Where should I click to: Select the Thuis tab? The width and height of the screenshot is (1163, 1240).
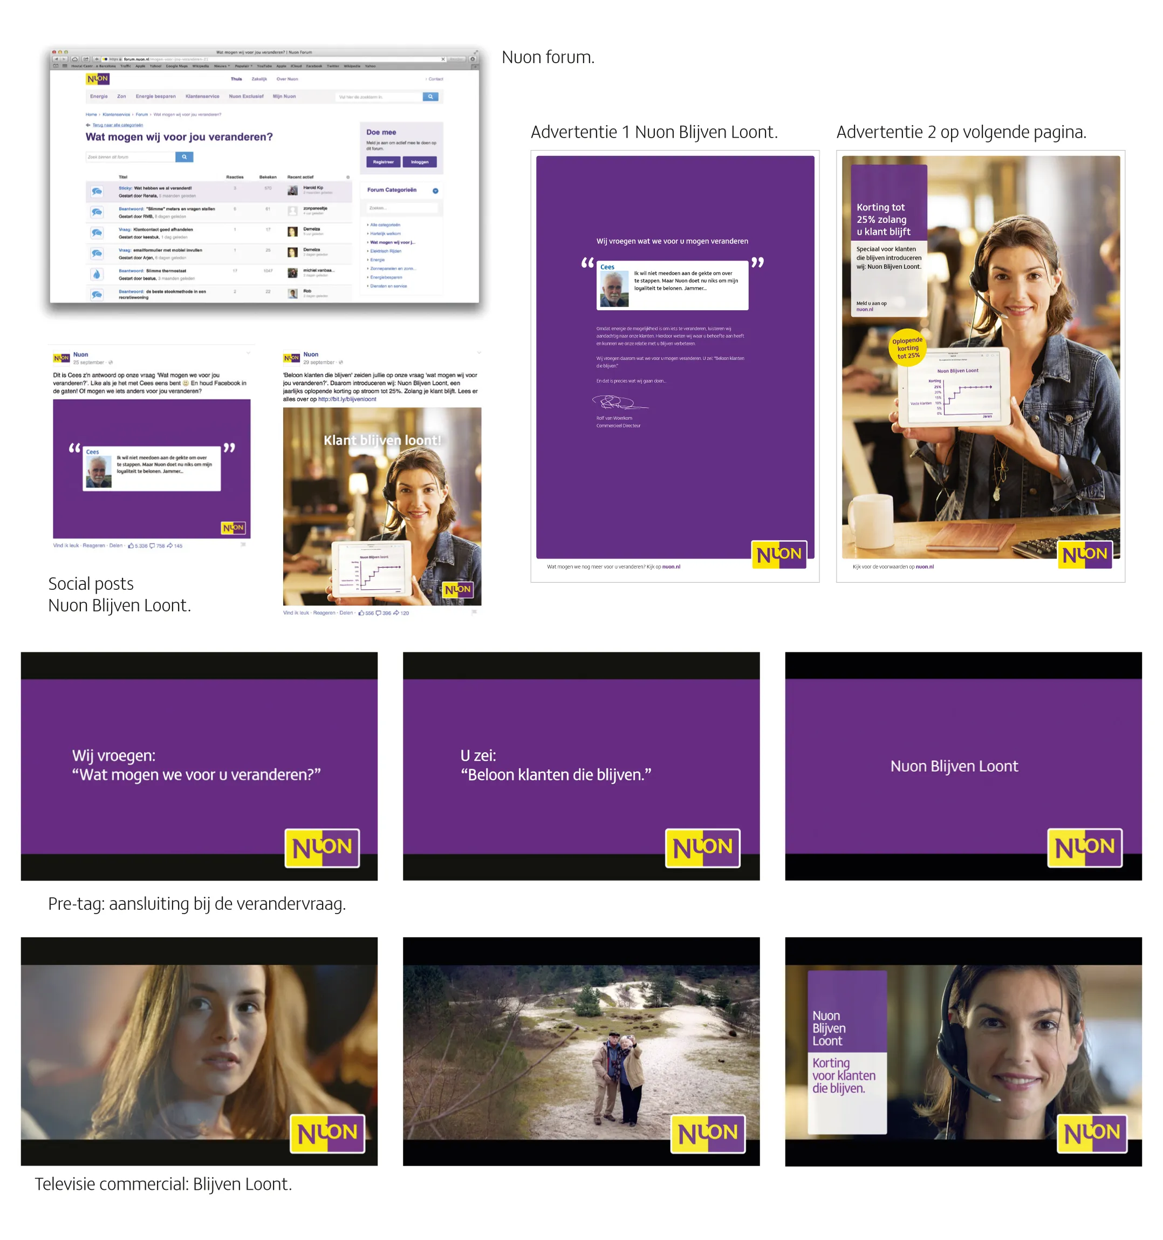click(236, 79)
